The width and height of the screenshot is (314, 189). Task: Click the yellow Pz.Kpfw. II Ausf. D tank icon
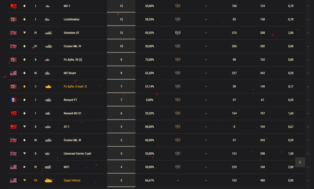pyautogui.click(x=48, y=86)
